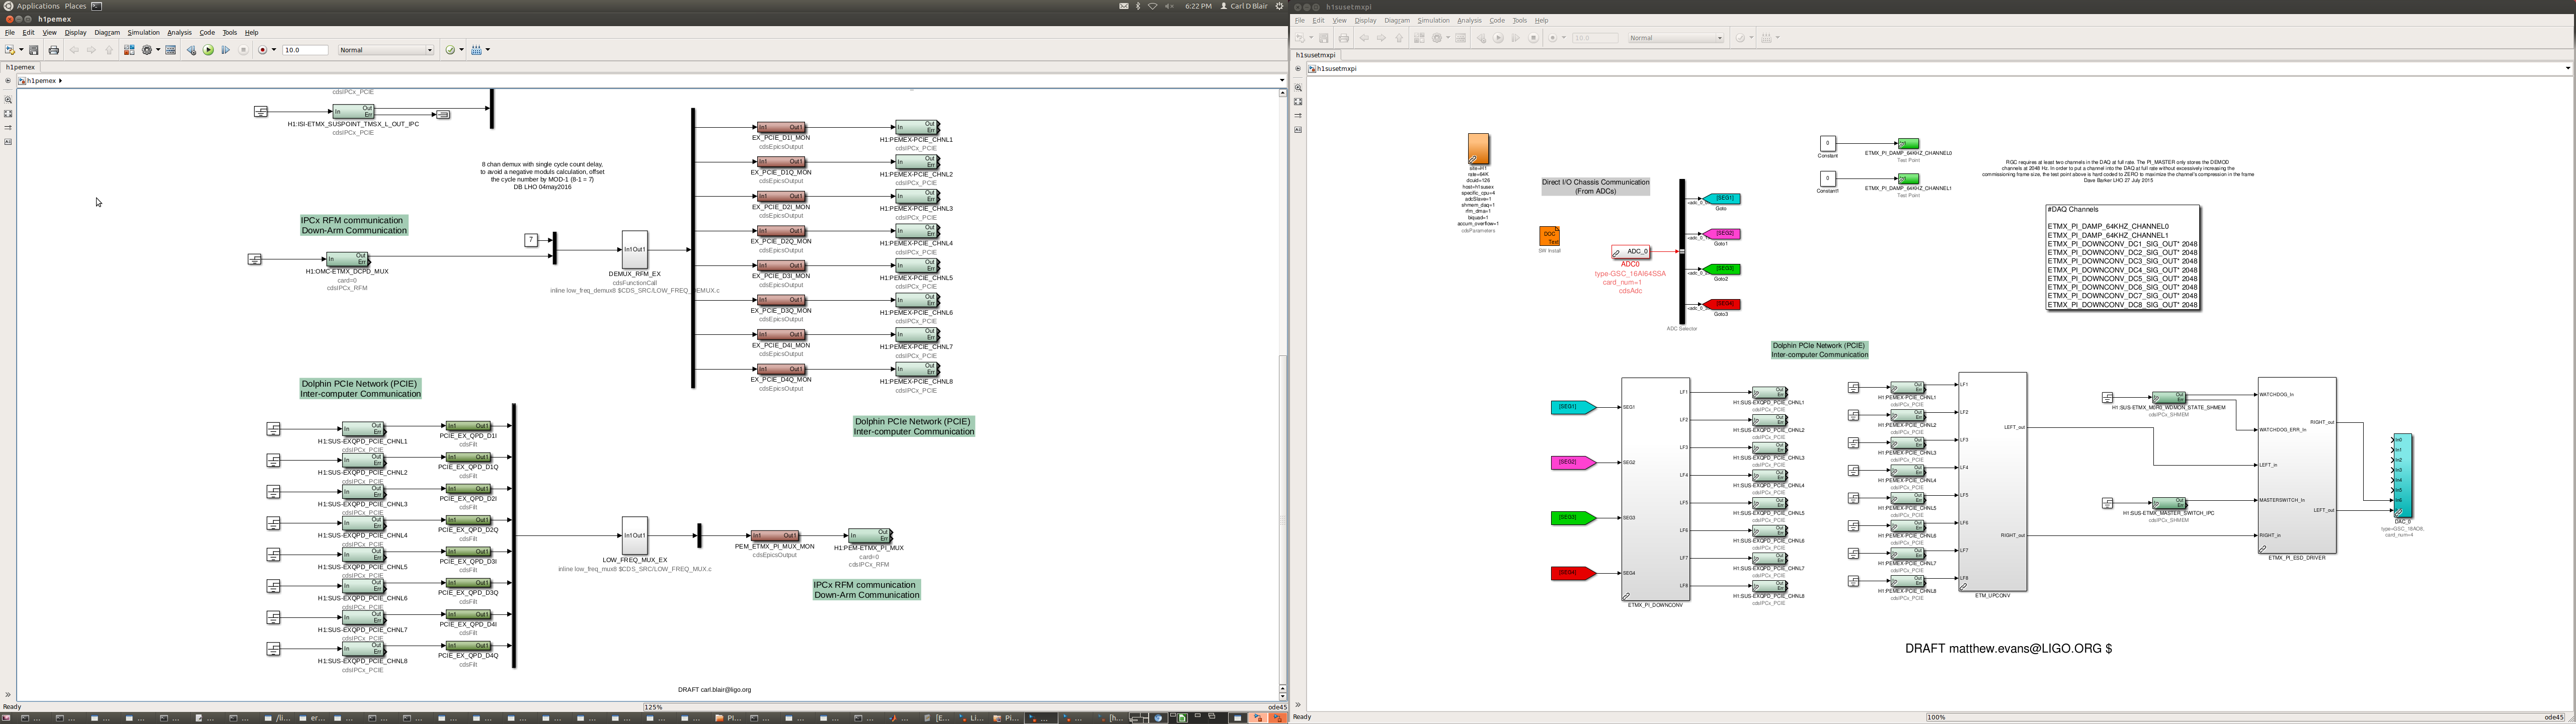Click Step Forward button in h1pemex
This screenshot has height=724, width=2576.
[226, 50]
